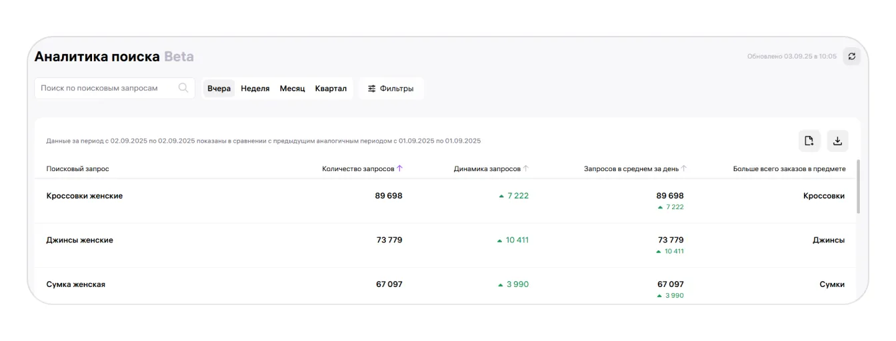
Task: Click the Обновлено 03.09.25 timestamp
Action: (792, 57)
